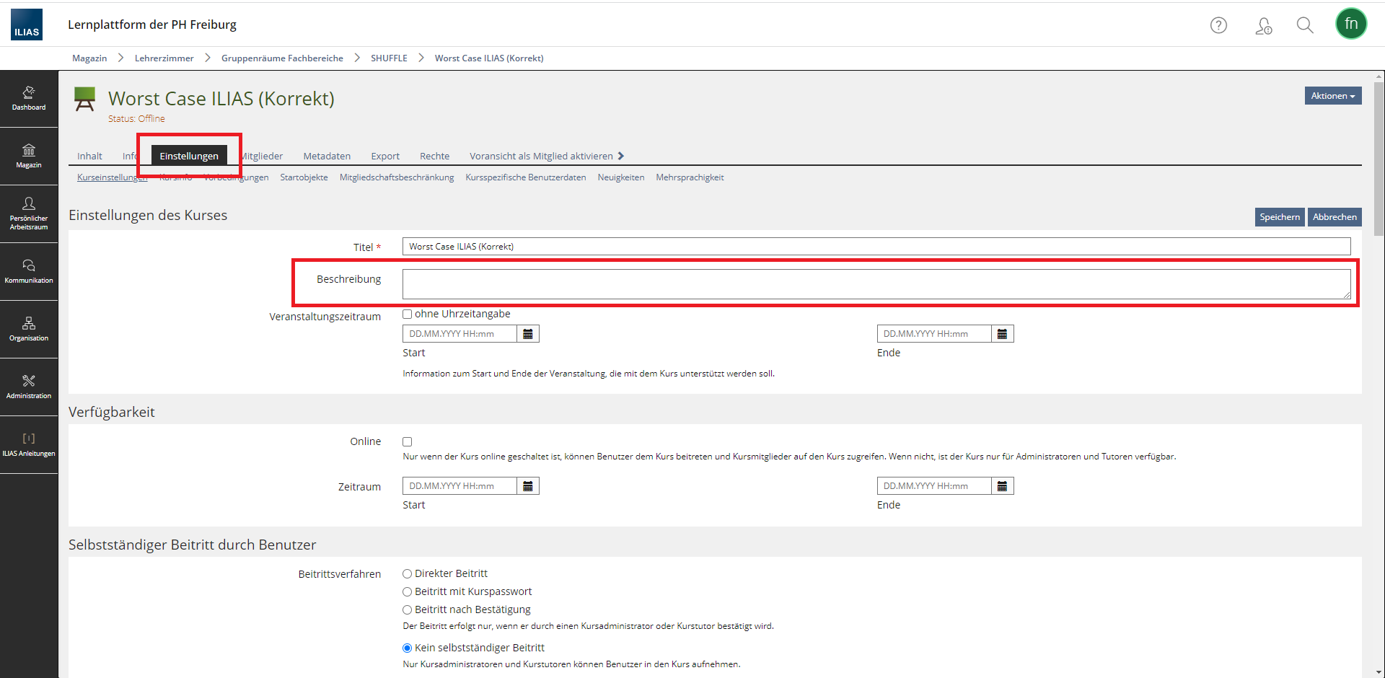The height and width of the screenshot is (678, 1385).
Task: Enable the 'ohne Uhrzeitangabe' checkbox
Action: (x=408, y=314)
